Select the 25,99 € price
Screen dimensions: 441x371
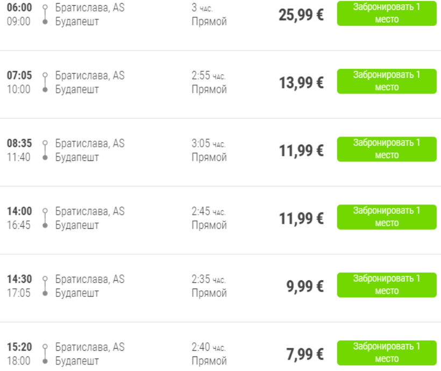pyautogui.click(x=301, y=15)
